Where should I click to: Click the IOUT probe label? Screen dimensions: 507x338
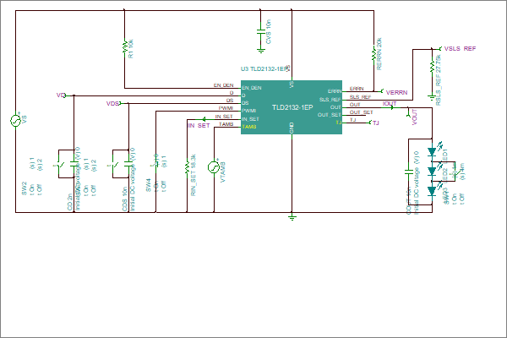tap(390, 103)
